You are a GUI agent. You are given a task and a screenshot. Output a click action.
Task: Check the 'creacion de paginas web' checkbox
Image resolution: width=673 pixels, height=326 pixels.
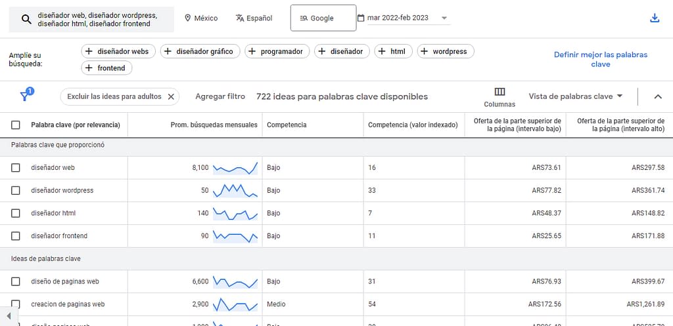16,304
